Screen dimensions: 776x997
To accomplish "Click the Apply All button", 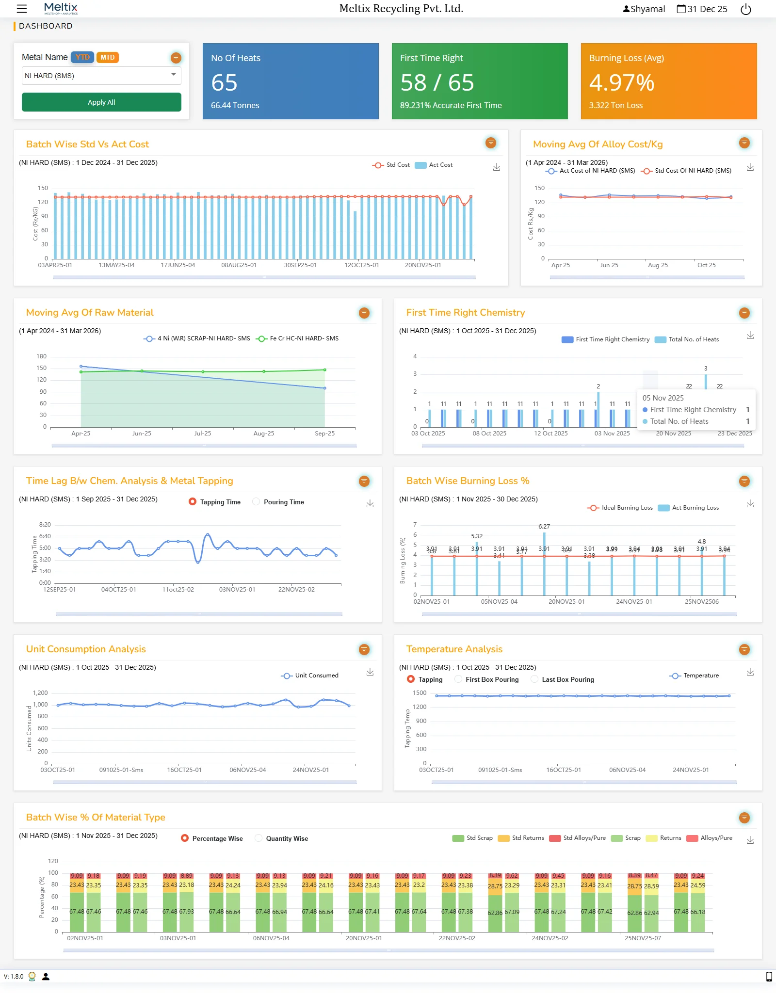I will click(101, 102).
